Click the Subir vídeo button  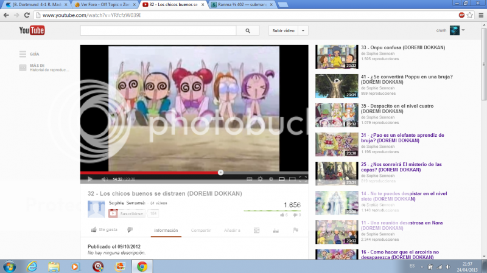283,30
